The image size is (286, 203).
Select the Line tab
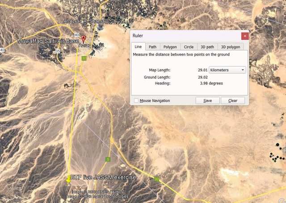pos(138,47)
